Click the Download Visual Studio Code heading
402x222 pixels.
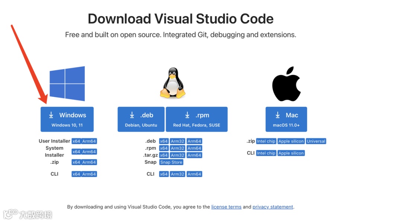[181, 19]
